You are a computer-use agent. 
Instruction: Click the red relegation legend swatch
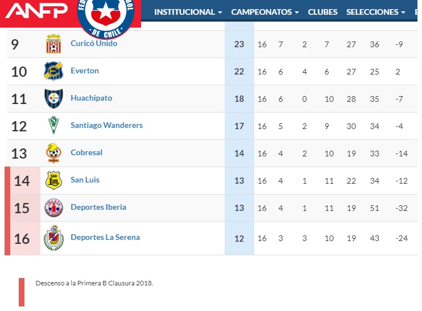pos(22,292)
